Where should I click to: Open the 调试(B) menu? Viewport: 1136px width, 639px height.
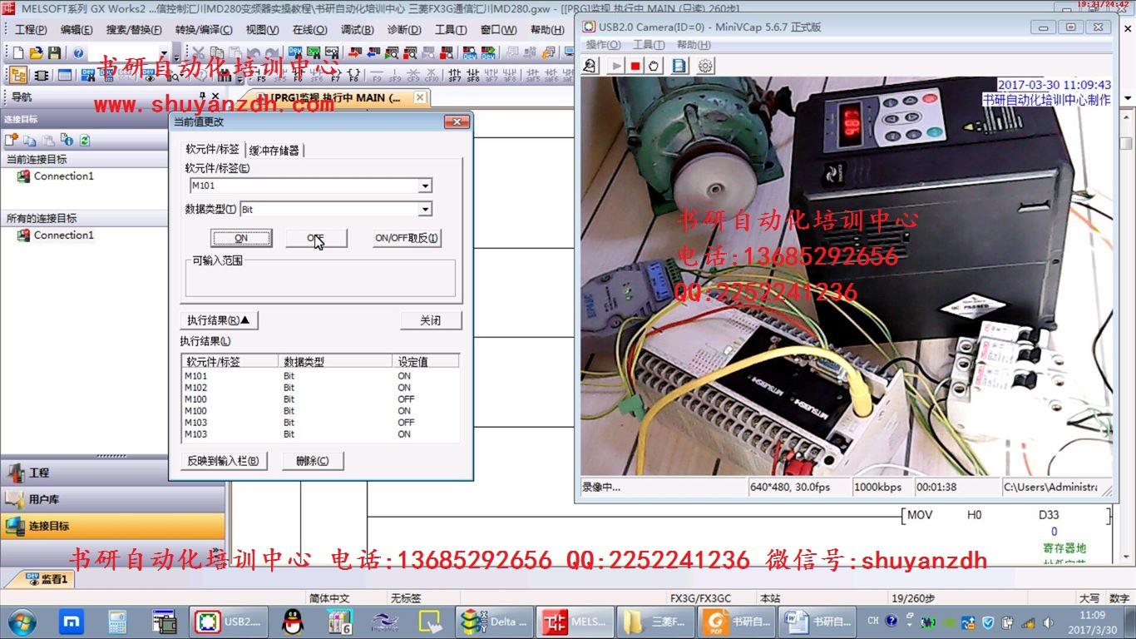coord(357,29)
